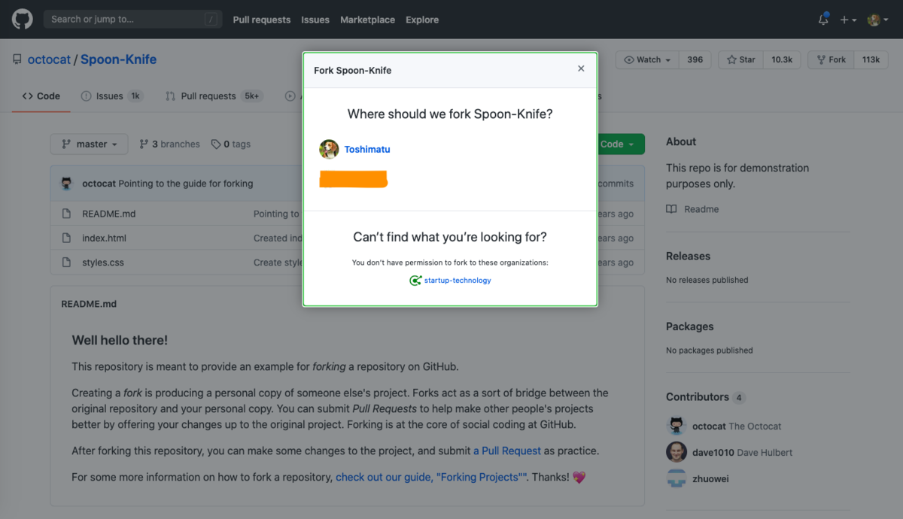This screenshot has width=903, height=519.
Task: Click the Actions play icon tab
Action: coord(290,96)
